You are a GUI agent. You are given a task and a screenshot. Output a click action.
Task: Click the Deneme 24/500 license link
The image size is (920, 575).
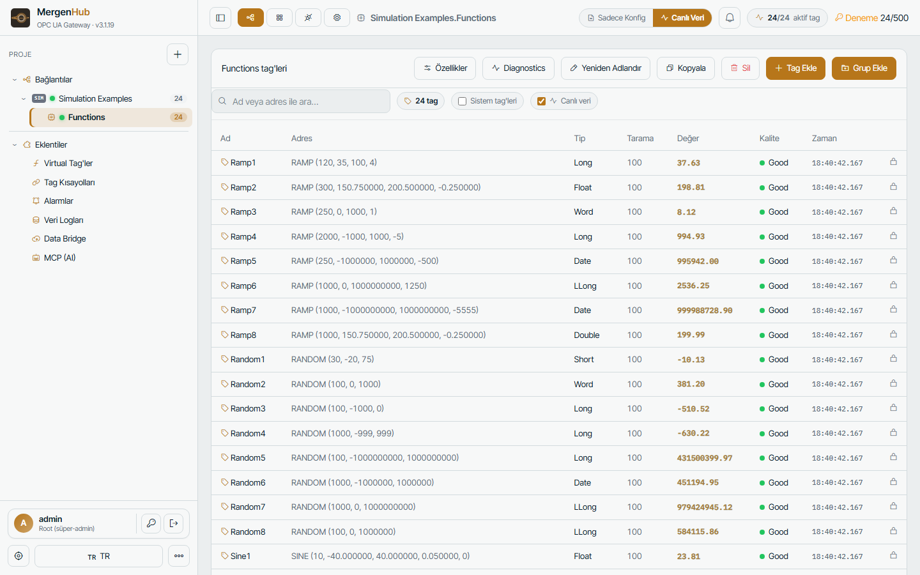tap(871, 18)
